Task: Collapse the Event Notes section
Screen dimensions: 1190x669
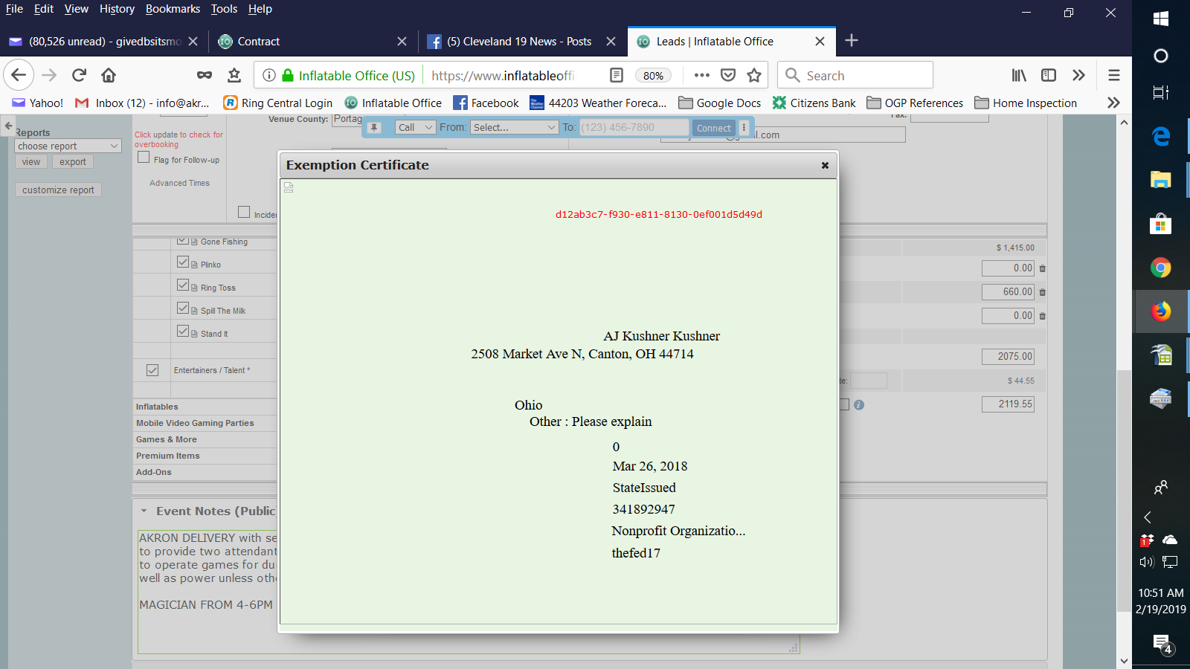Action: 144,511
